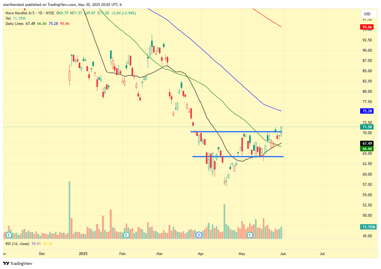Click the 50.00 price axis value

367,215
